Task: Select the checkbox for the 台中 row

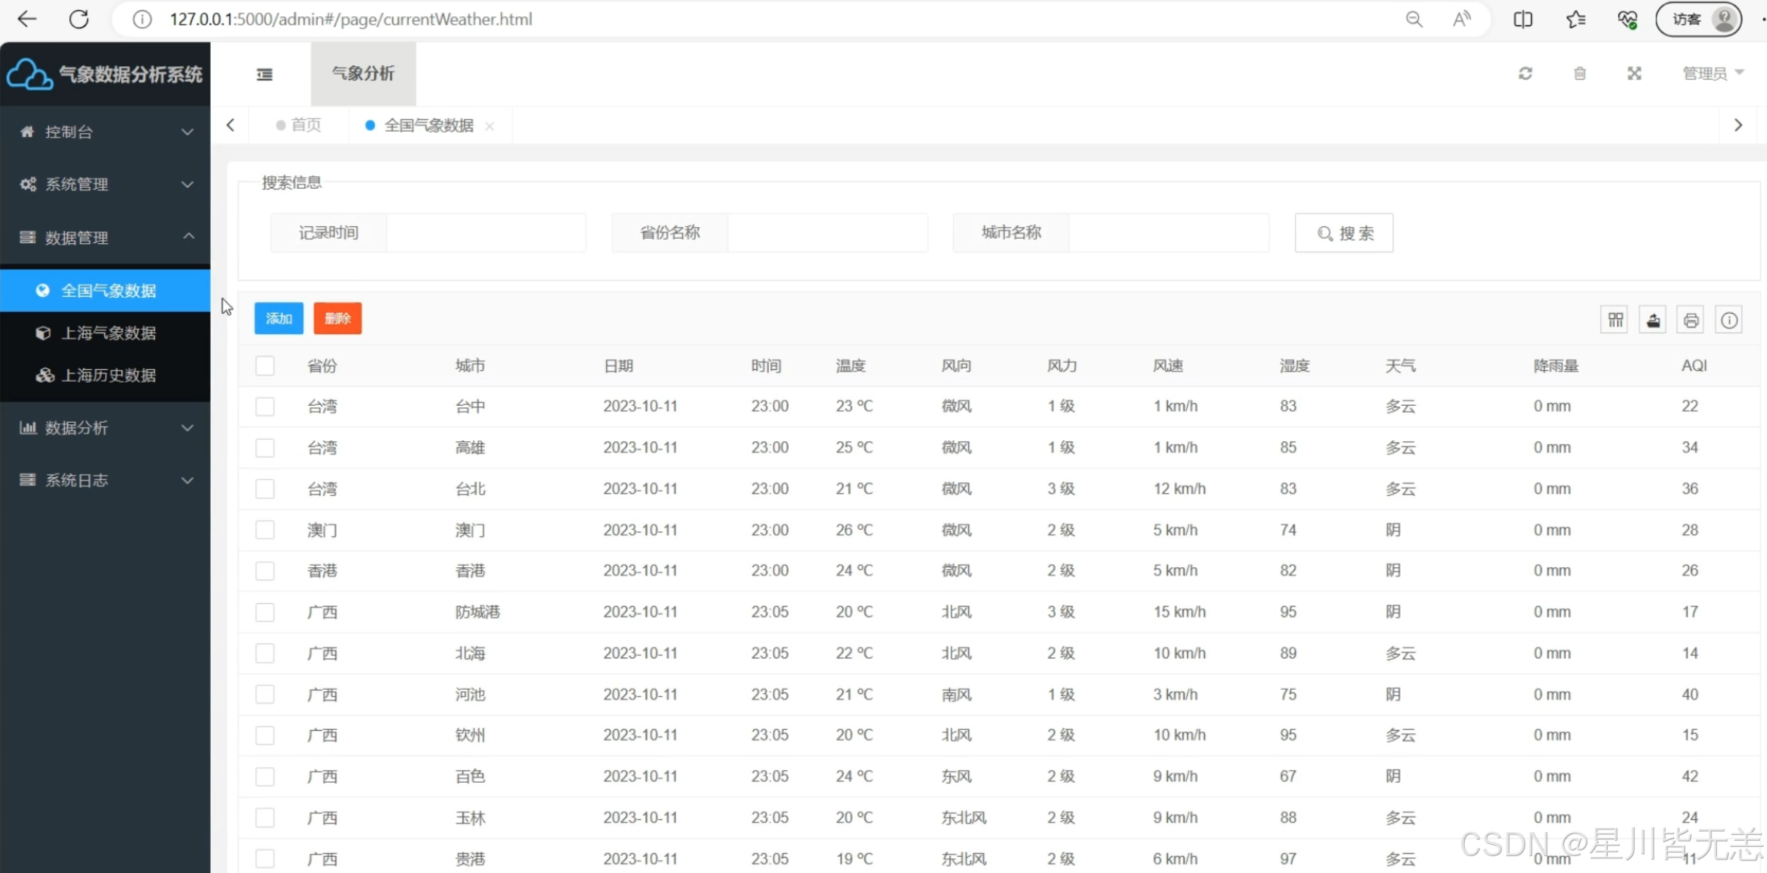Action: pyautogui.click(x=265, y=407)
